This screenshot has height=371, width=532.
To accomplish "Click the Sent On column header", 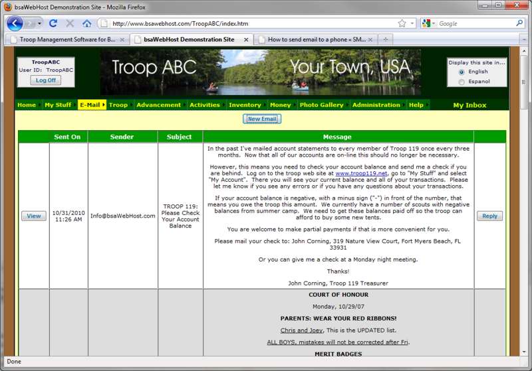I will [67, 137].
